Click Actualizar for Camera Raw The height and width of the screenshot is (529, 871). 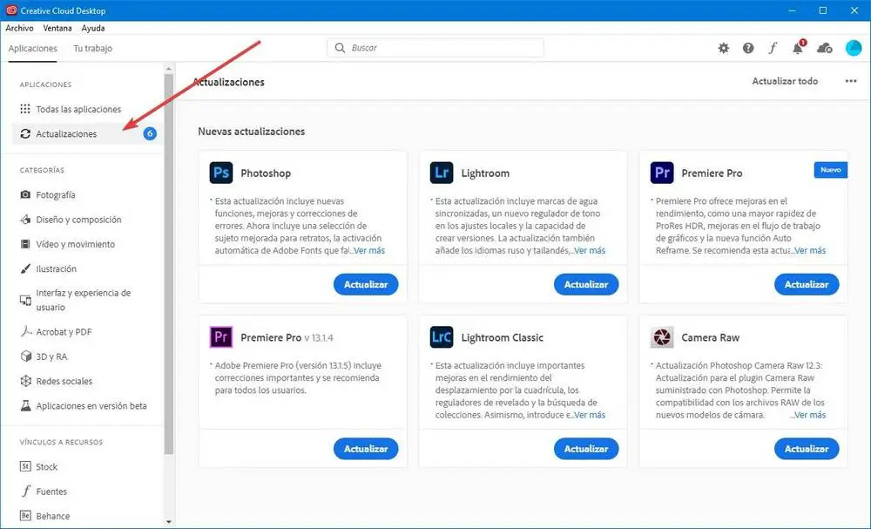[807, 449]
